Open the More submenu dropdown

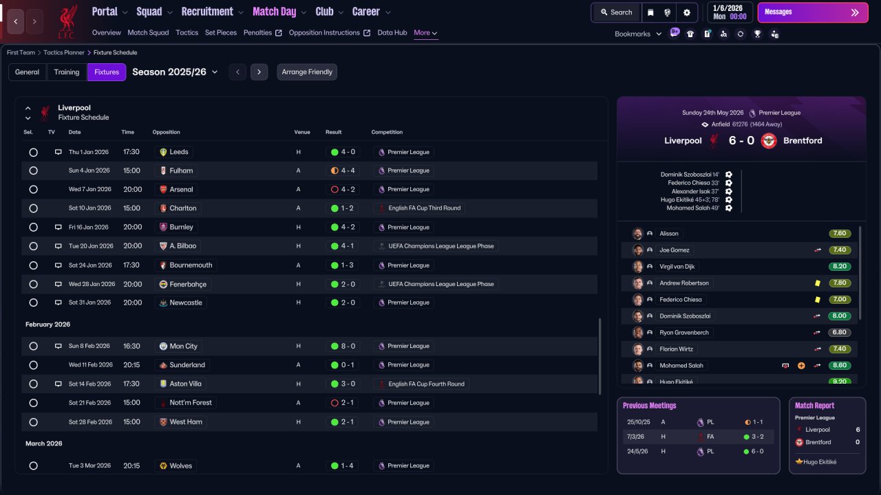425,33
